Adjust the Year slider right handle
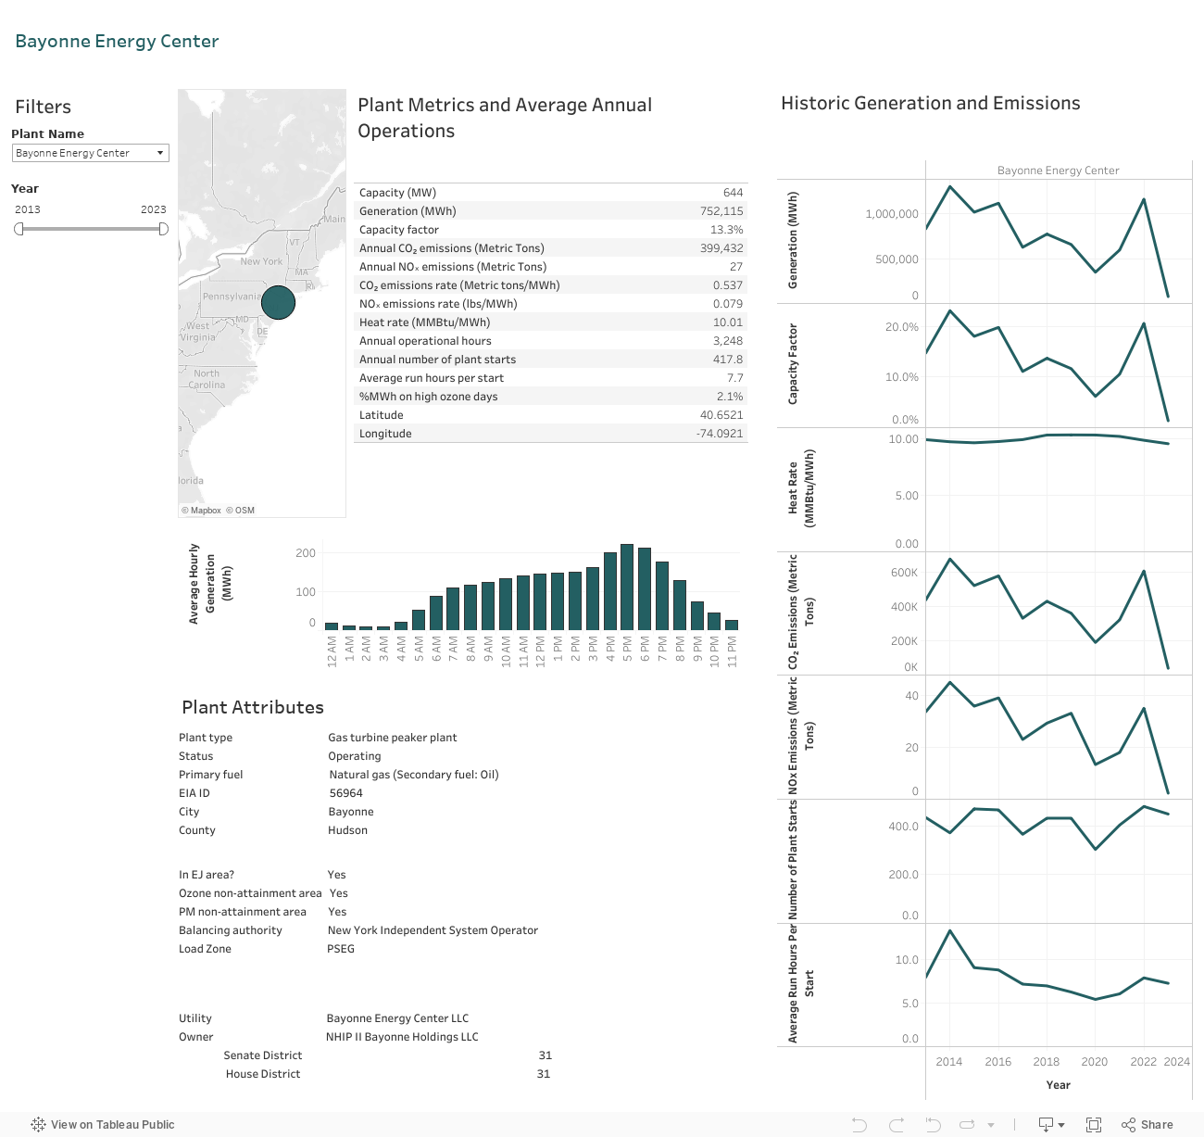 pos(164,229)
